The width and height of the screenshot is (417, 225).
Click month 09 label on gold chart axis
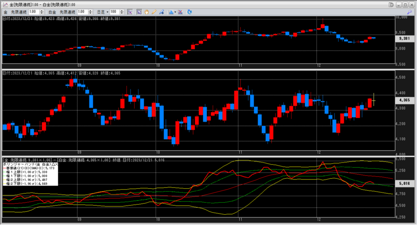point(79,66)
